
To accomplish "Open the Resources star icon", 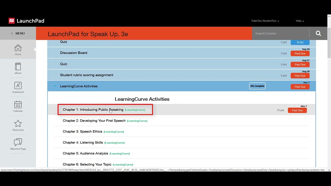I will pos(18,123).
